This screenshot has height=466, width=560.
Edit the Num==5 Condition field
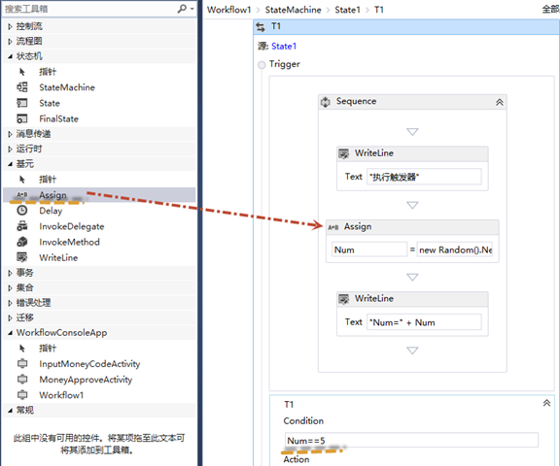point(411,441)
